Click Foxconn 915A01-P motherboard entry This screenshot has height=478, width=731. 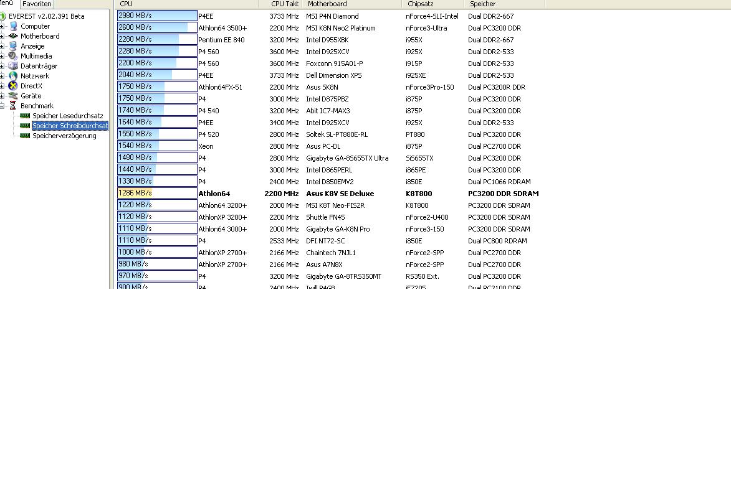click(x=334, y=63)
